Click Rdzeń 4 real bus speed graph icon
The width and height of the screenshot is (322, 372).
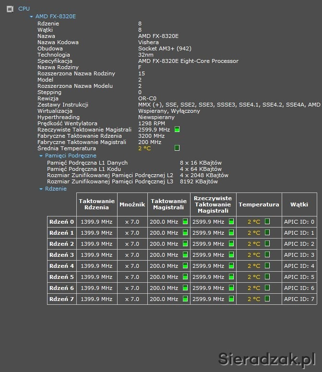coord(231,265)
